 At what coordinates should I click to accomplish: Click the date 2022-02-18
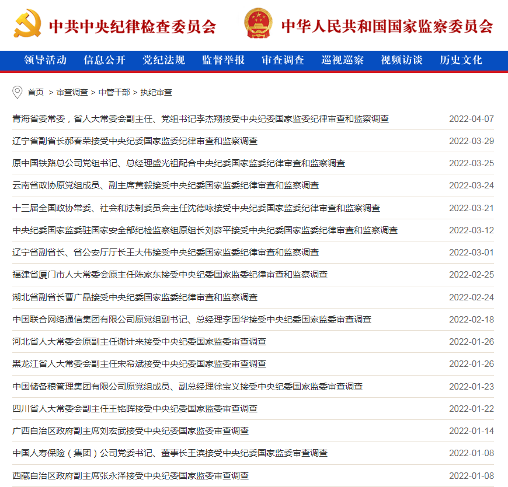[x=471, y=320]
